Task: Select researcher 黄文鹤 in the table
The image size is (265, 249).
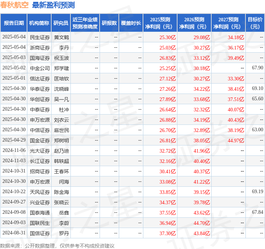Action: 61,37
